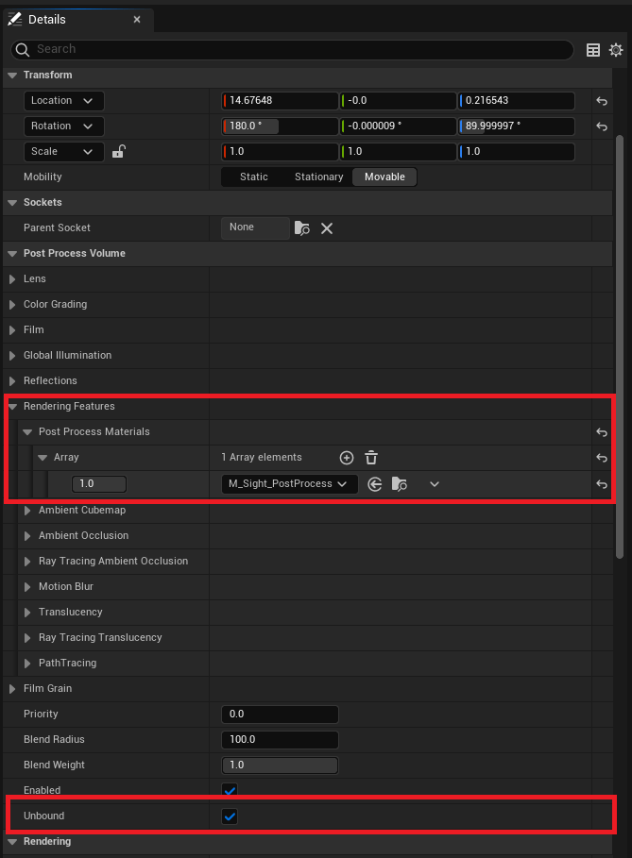Viewport: 632px width, 858px height.
Task: Open the Location type dropdown
Action: [x=64, y=101]
